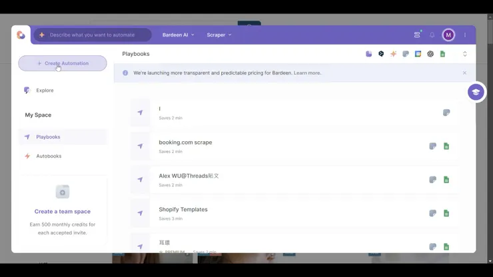Click the info icon in the pricing banner

pos(125,73)
